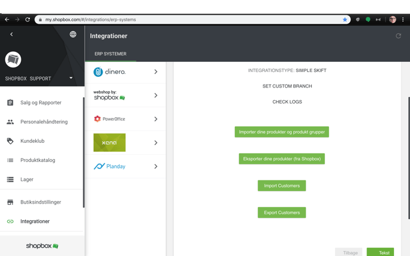This screenshot has height=256, width=410.
Task: Click the Xena integration logo
Action: [110, 143]
